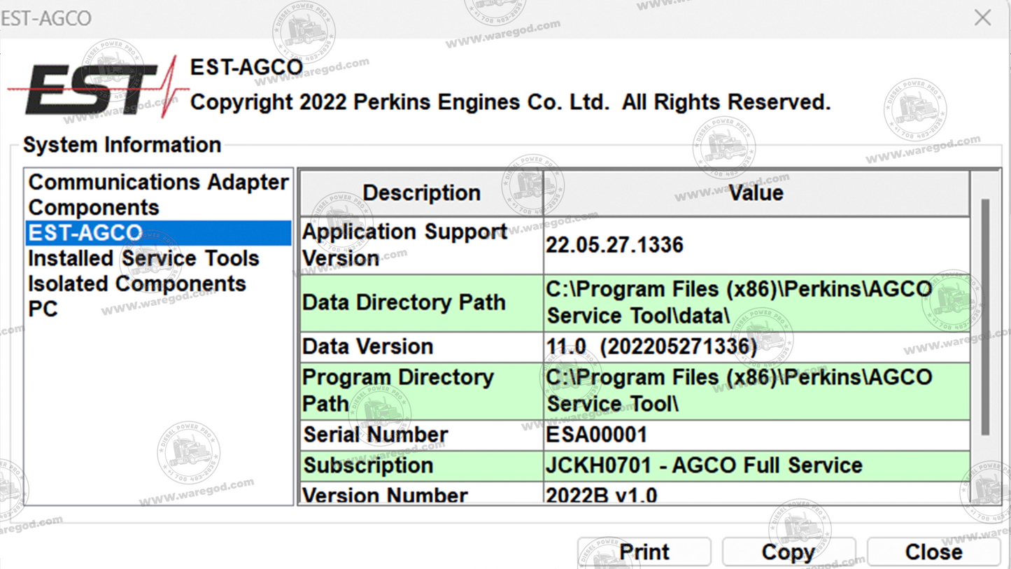This screenshot has height=569, width=1011.
Task: Select EST-AGCO in the component list
Action: pyautogui.click(x=84, y=233)
